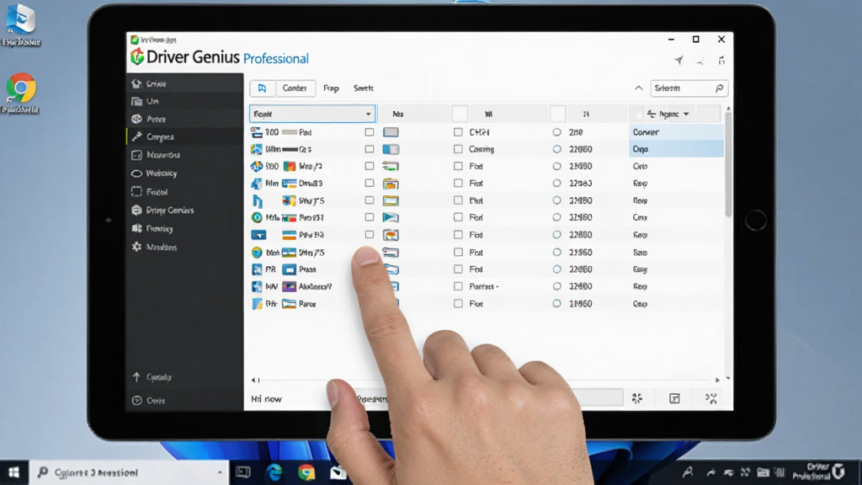Click the sparkle icon in the bottom bar
862x485 pixels.
[x=637, y=398]
